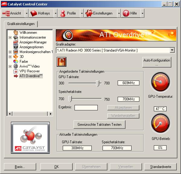Viewport: 181px width, 174px height.
Task: Click tree scrollbar left arrow
Action: click(x=10, y=114)
